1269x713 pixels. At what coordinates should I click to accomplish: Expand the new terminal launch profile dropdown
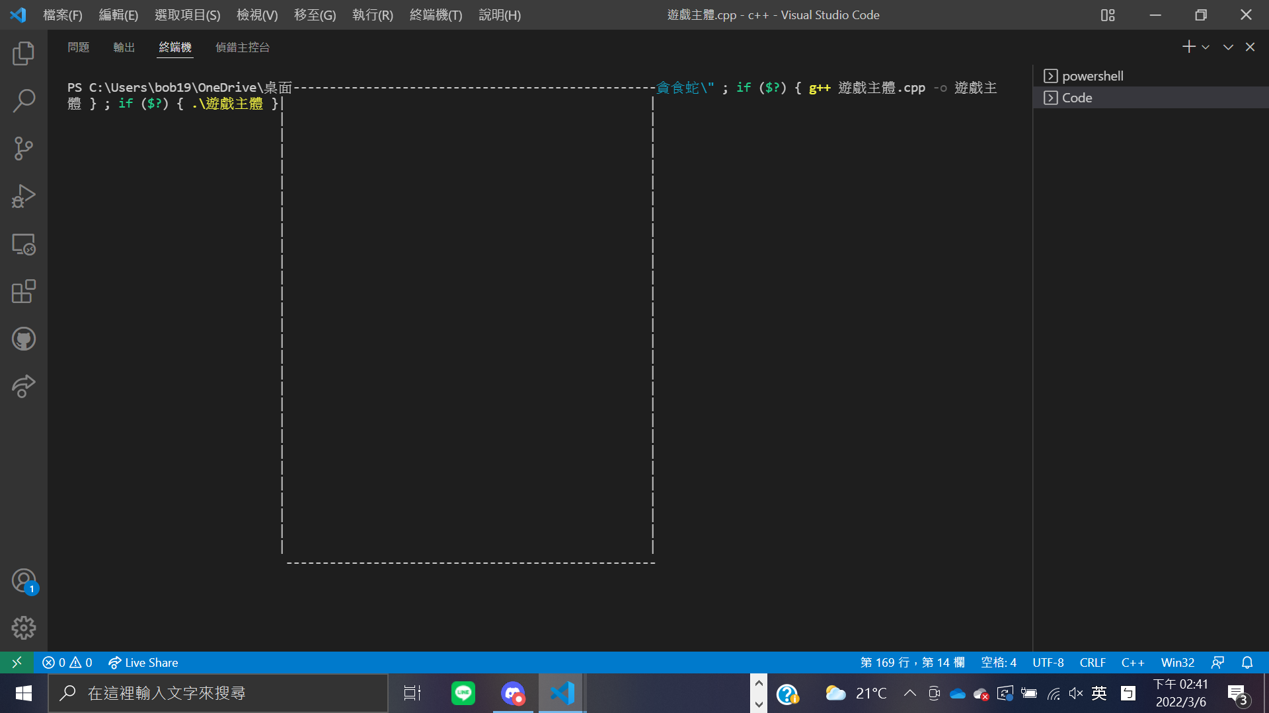click(x=1206, y=48)
